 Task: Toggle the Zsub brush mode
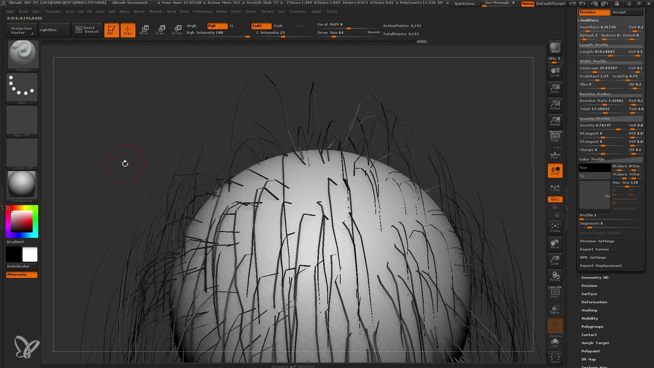point(278,25)
